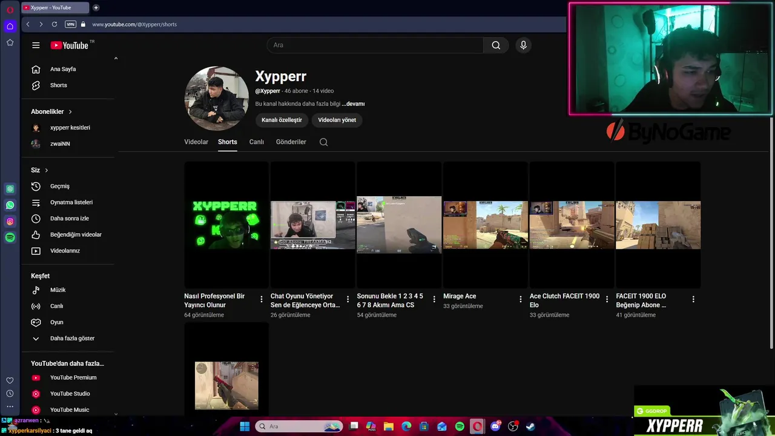
Task: Open ChatGPT icon in Opera sidebar
Action: click(10, 189)
